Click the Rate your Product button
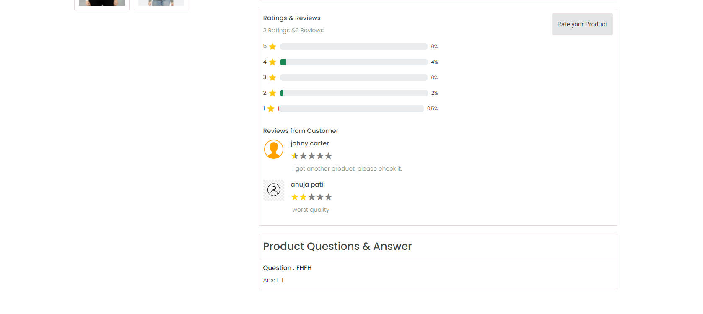 point(582,24)
